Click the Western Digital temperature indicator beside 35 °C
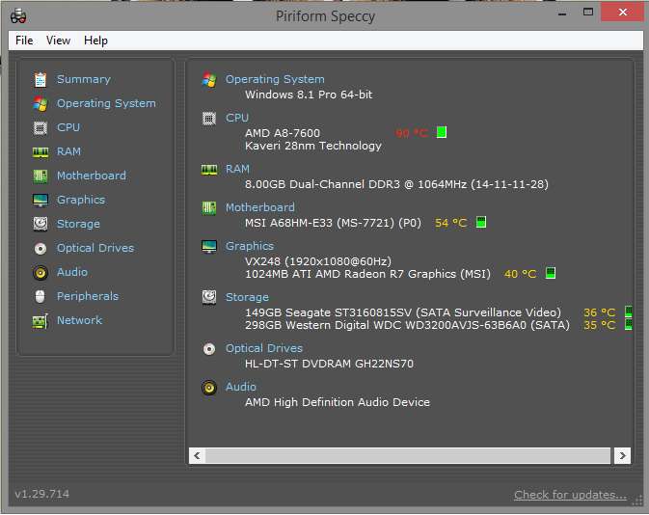 point(629,324)
